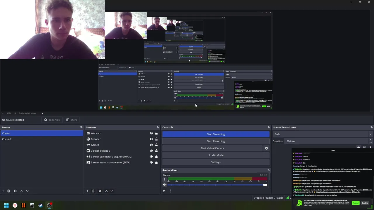
Task: Pop out the Scenes dock
Action: tap(81, 127)
